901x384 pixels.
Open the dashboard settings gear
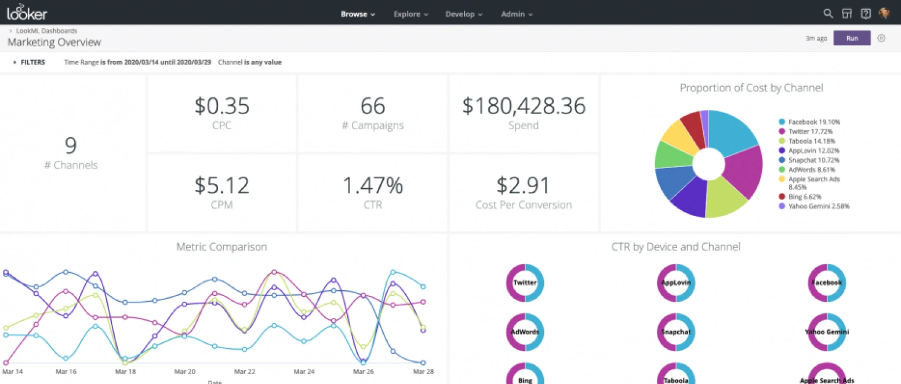point(881,38)
